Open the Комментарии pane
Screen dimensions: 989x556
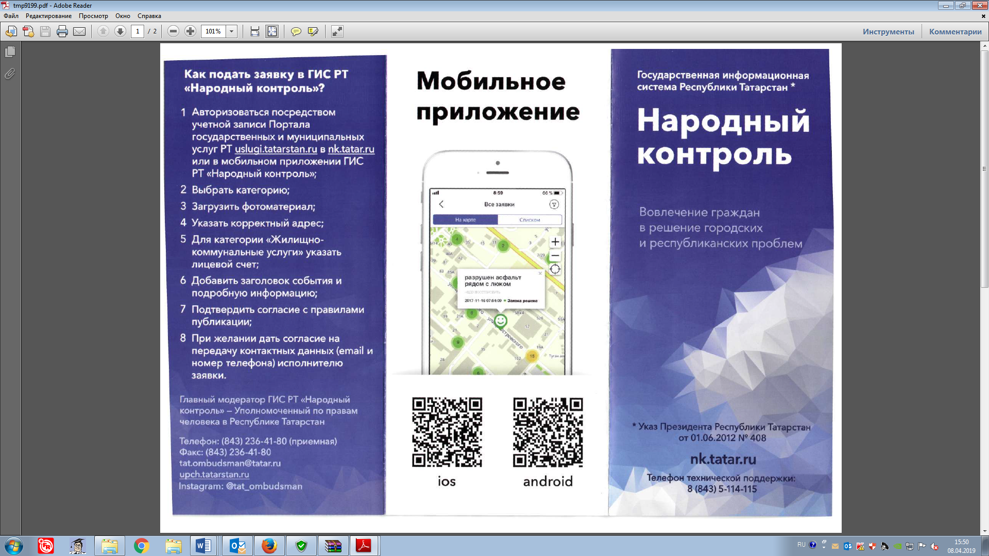click(x=955, y=31)
